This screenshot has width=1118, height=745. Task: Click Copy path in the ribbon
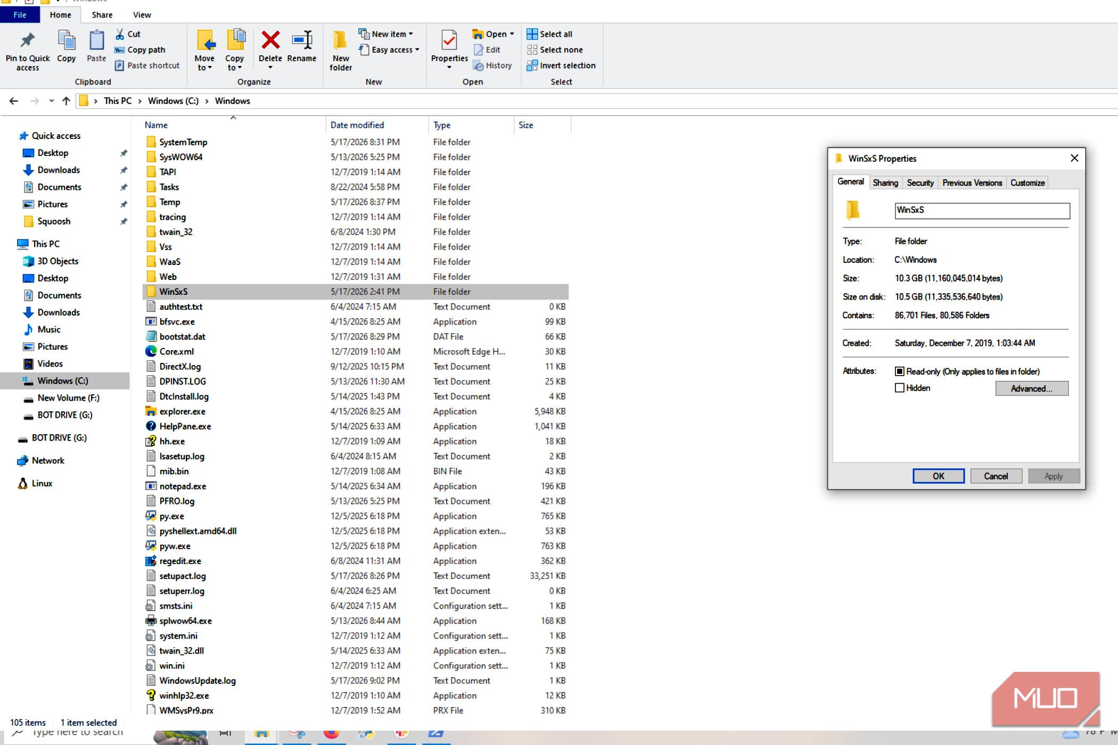tap(140, 49)
